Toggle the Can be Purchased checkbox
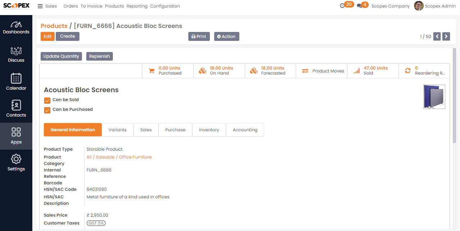The width and height of the screenshot is (460, 231). [47, 110]
